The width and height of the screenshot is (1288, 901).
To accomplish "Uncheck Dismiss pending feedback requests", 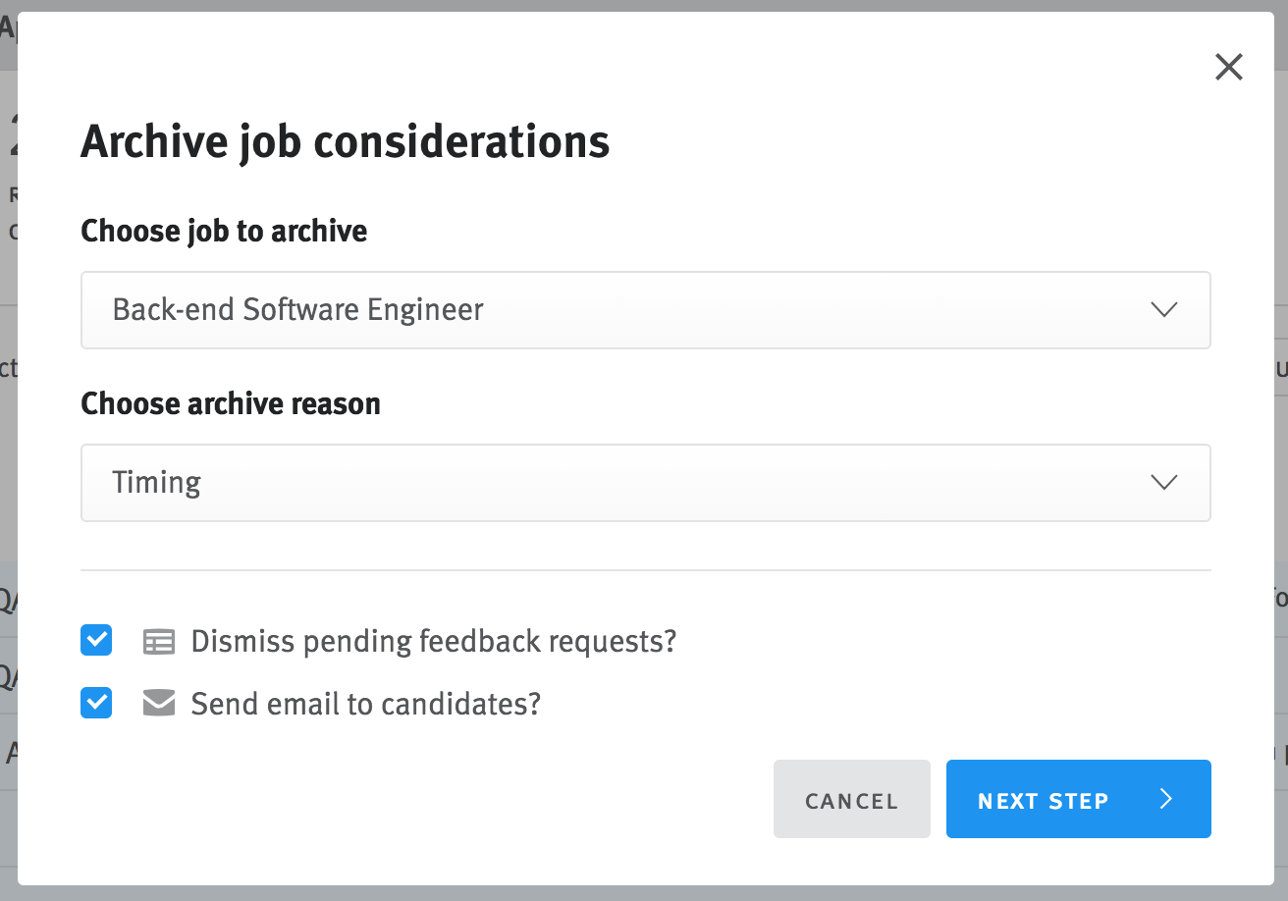I will click(95, 641).
